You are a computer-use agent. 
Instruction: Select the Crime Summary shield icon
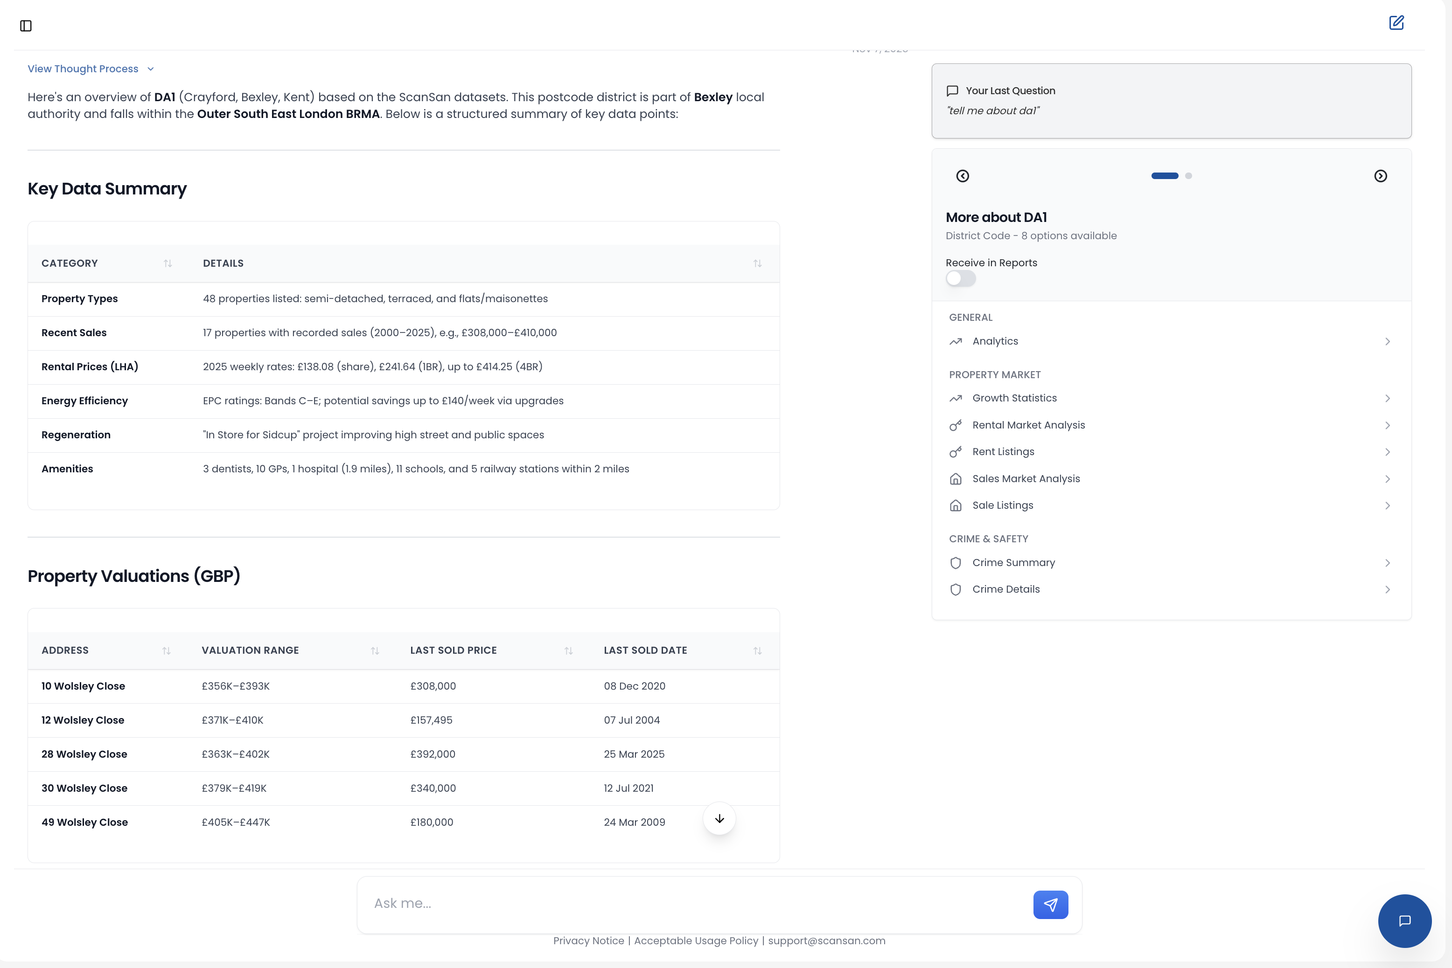coord(956,562)
